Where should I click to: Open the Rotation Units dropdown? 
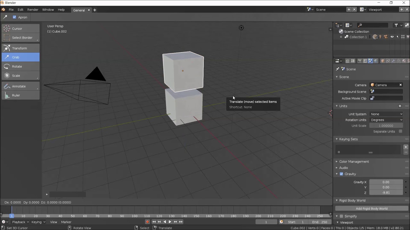pos(386,120)
